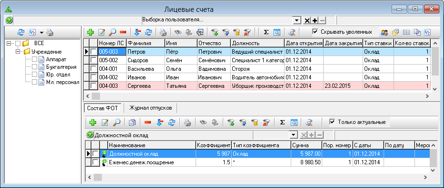The image size is (444, 188).
Task: Copy record icon in Состав ФОТ toolbar
Action: (x=132, y=122)
